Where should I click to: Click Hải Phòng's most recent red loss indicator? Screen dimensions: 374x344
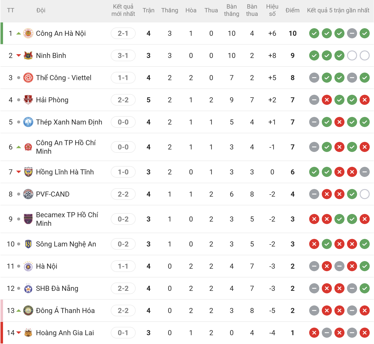365,100
